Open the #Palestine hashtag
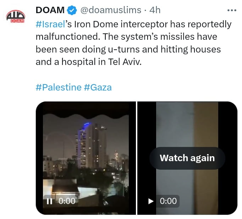This screenshot has width=242, height=219. click(x=59, y=87)
